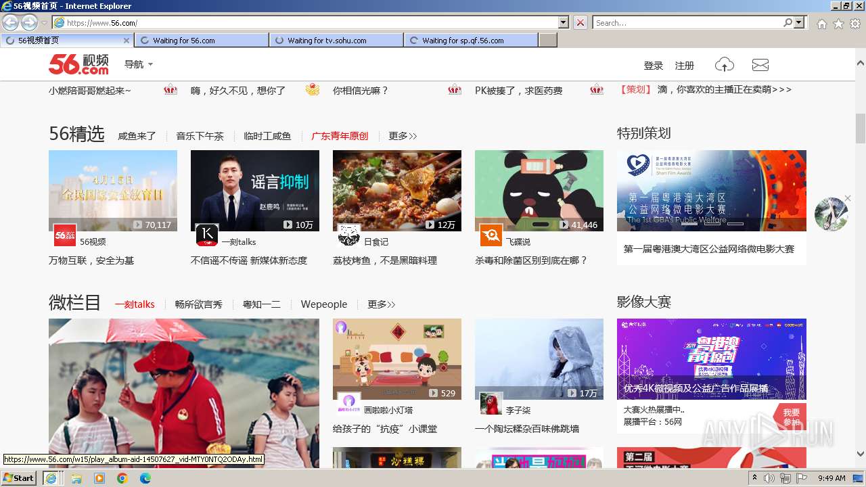866x487 pixels.
Task: Switch to the Waiting for sp.qf.56.com tab
Action: (471, 41)
